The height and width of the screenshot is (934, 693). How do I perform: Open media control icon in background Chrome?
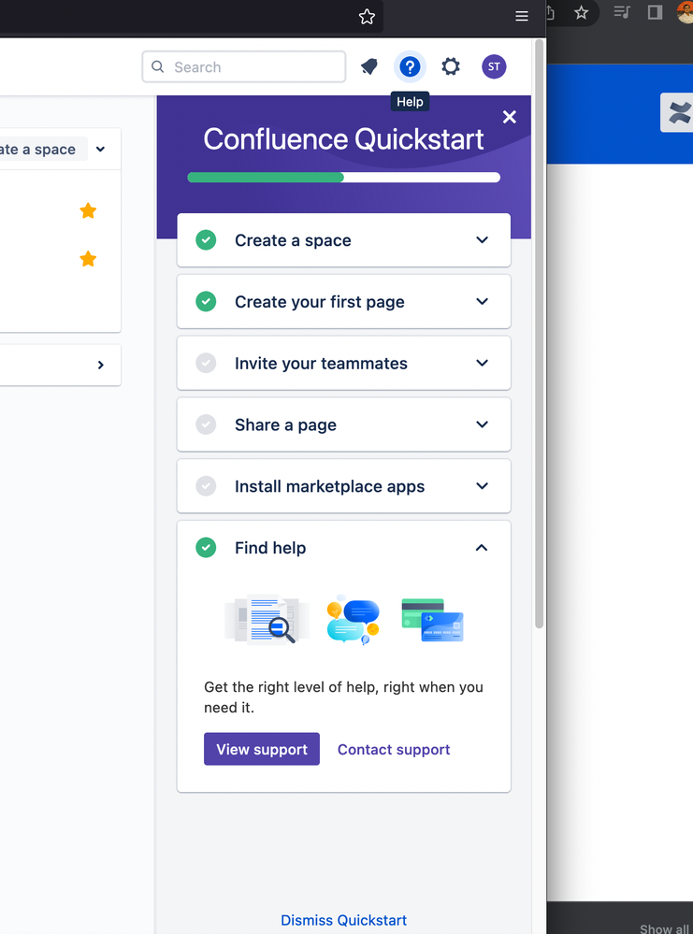click(x=622, y=12)
